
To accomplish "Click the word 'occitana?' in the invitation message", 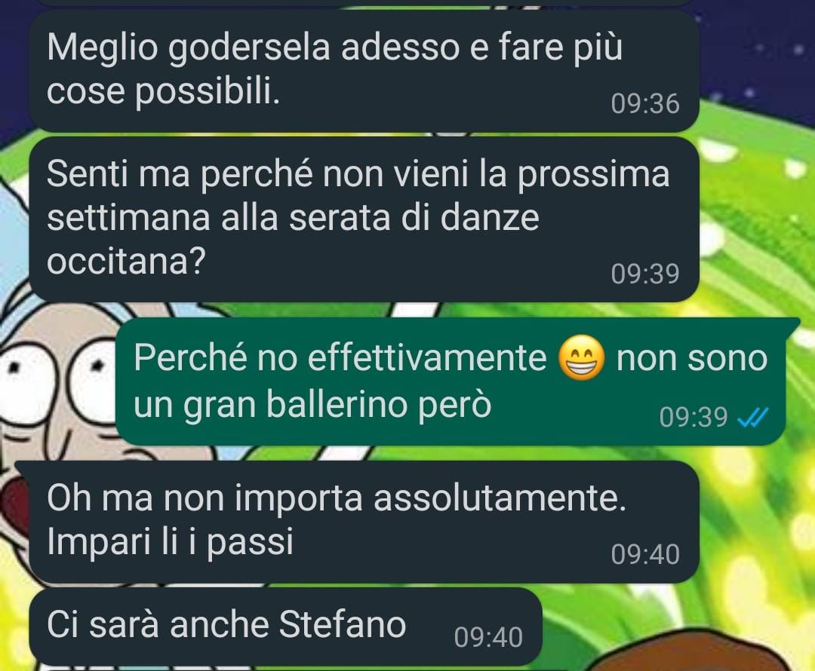I will (126, 260).
